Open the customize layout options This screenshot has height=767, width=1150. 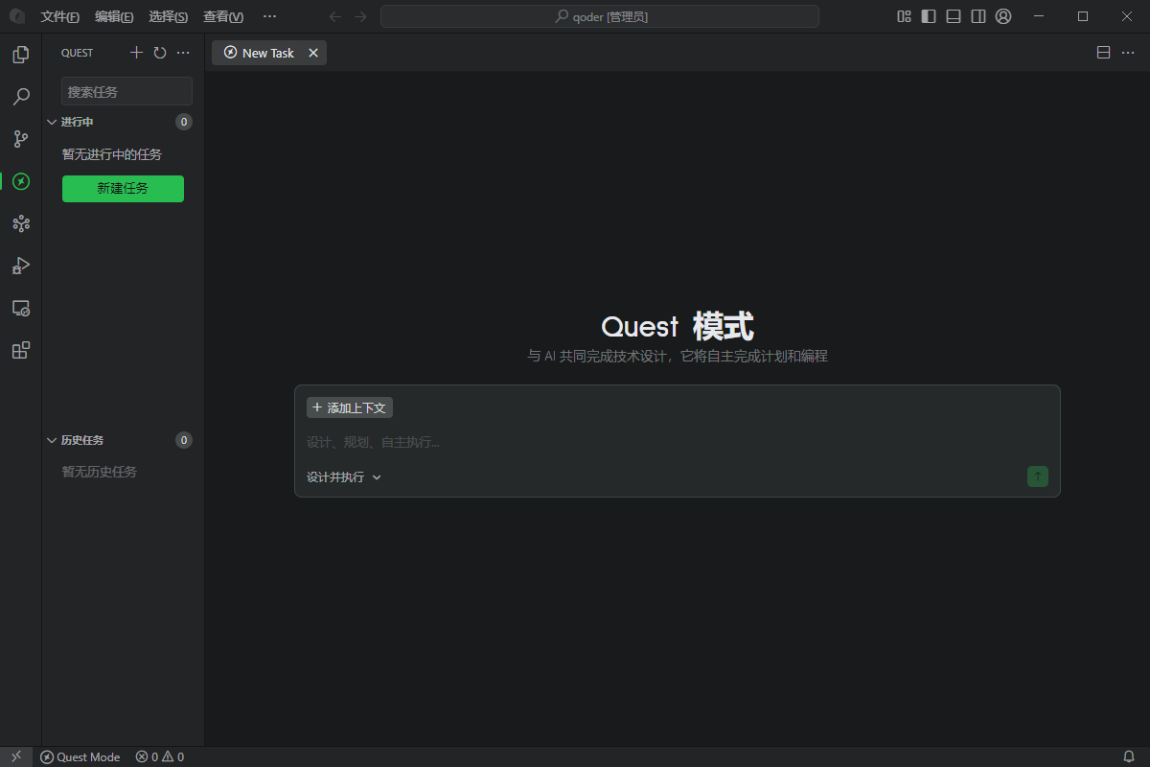coord(904,16)
